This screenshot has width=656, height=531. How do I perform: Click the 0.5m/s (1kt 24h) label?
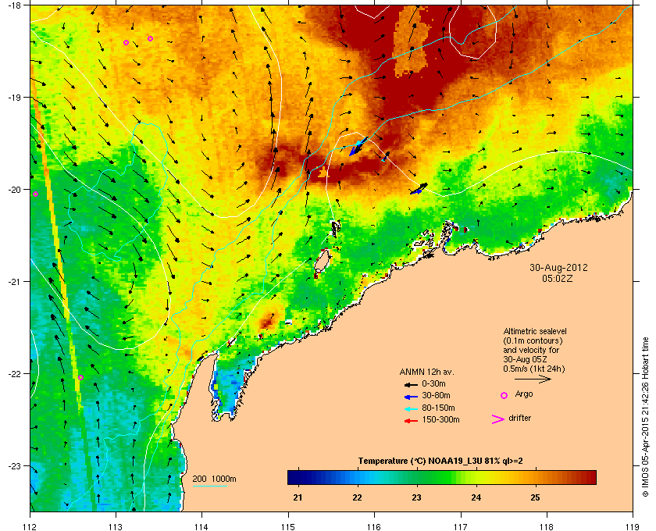coord(534,369)
